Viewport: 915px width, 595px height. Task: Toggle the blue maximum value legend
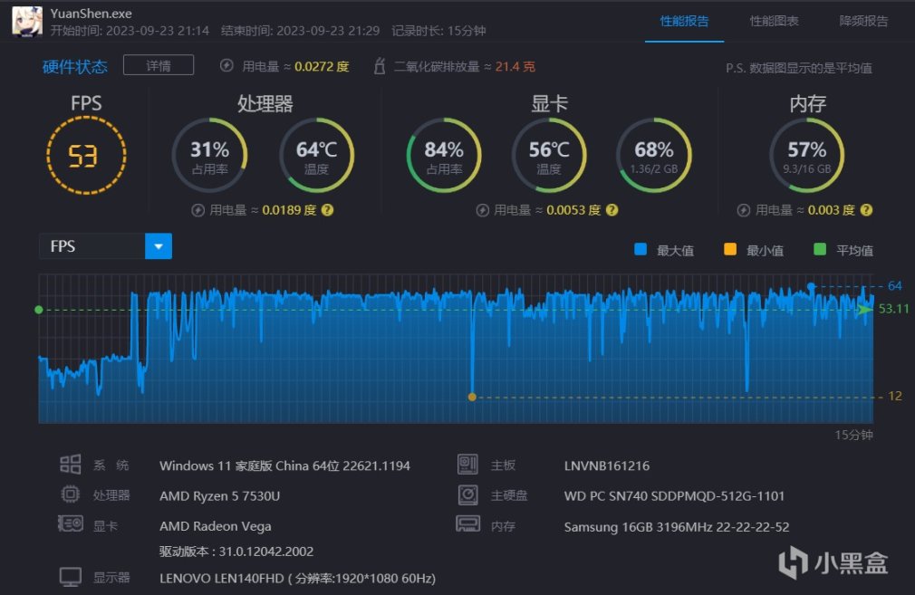coord(664,250)
